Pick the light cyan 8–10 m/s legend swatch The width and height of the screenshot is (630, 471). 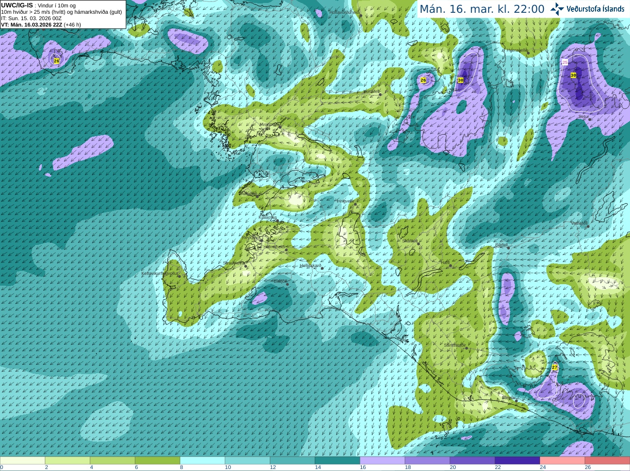point(203,461)
